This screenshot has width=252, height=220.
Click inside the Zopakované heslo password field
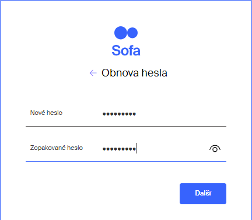[153, 148]
